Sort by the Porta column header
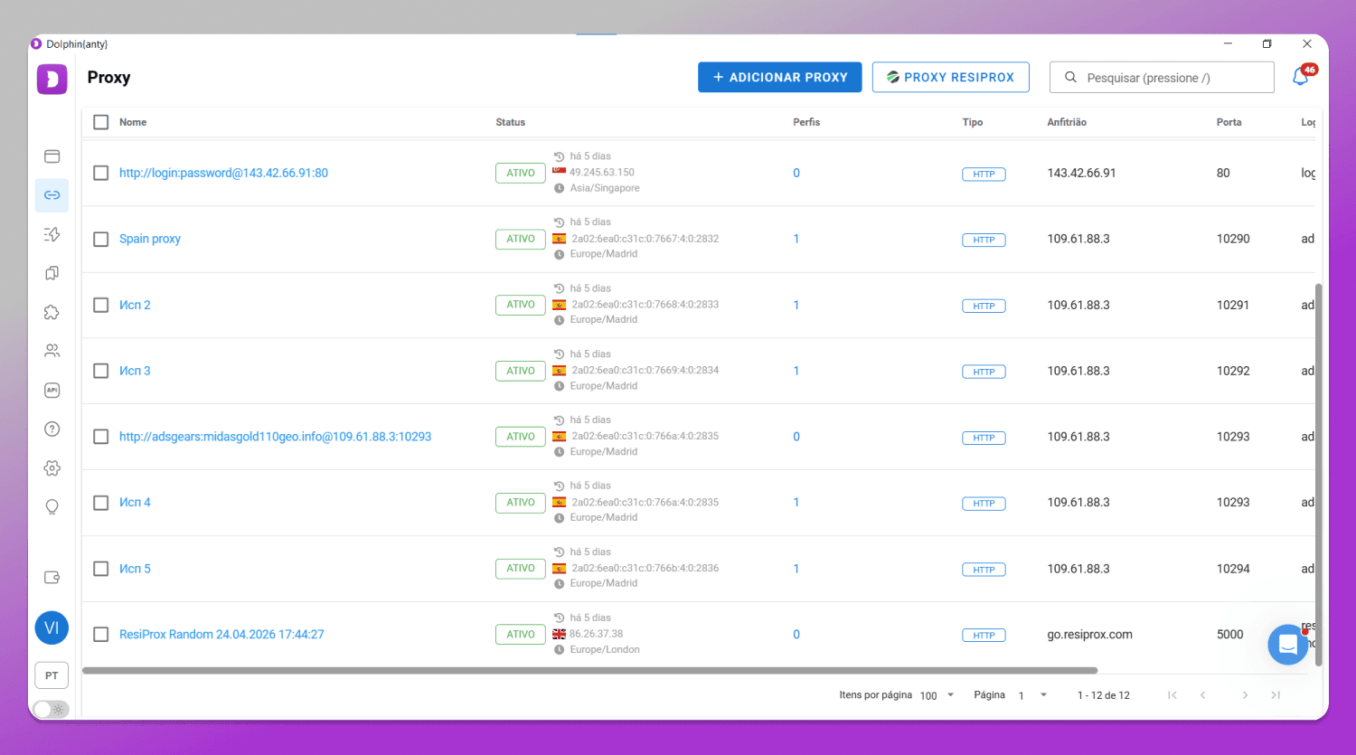This screenshot has width=1356, height=755. pos(1229,122)
